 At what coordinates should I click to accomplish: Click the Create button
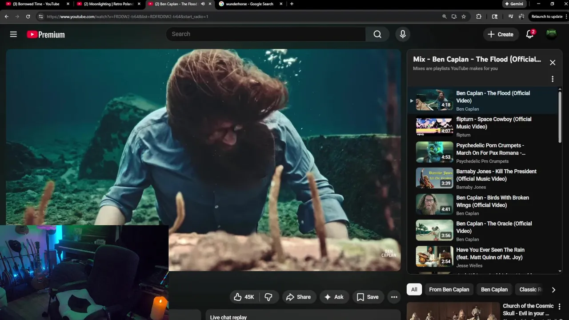click(501, 34)
